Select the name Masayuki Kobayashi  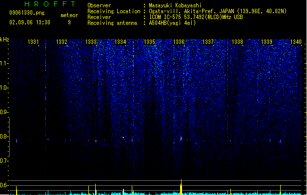[175, 5]
